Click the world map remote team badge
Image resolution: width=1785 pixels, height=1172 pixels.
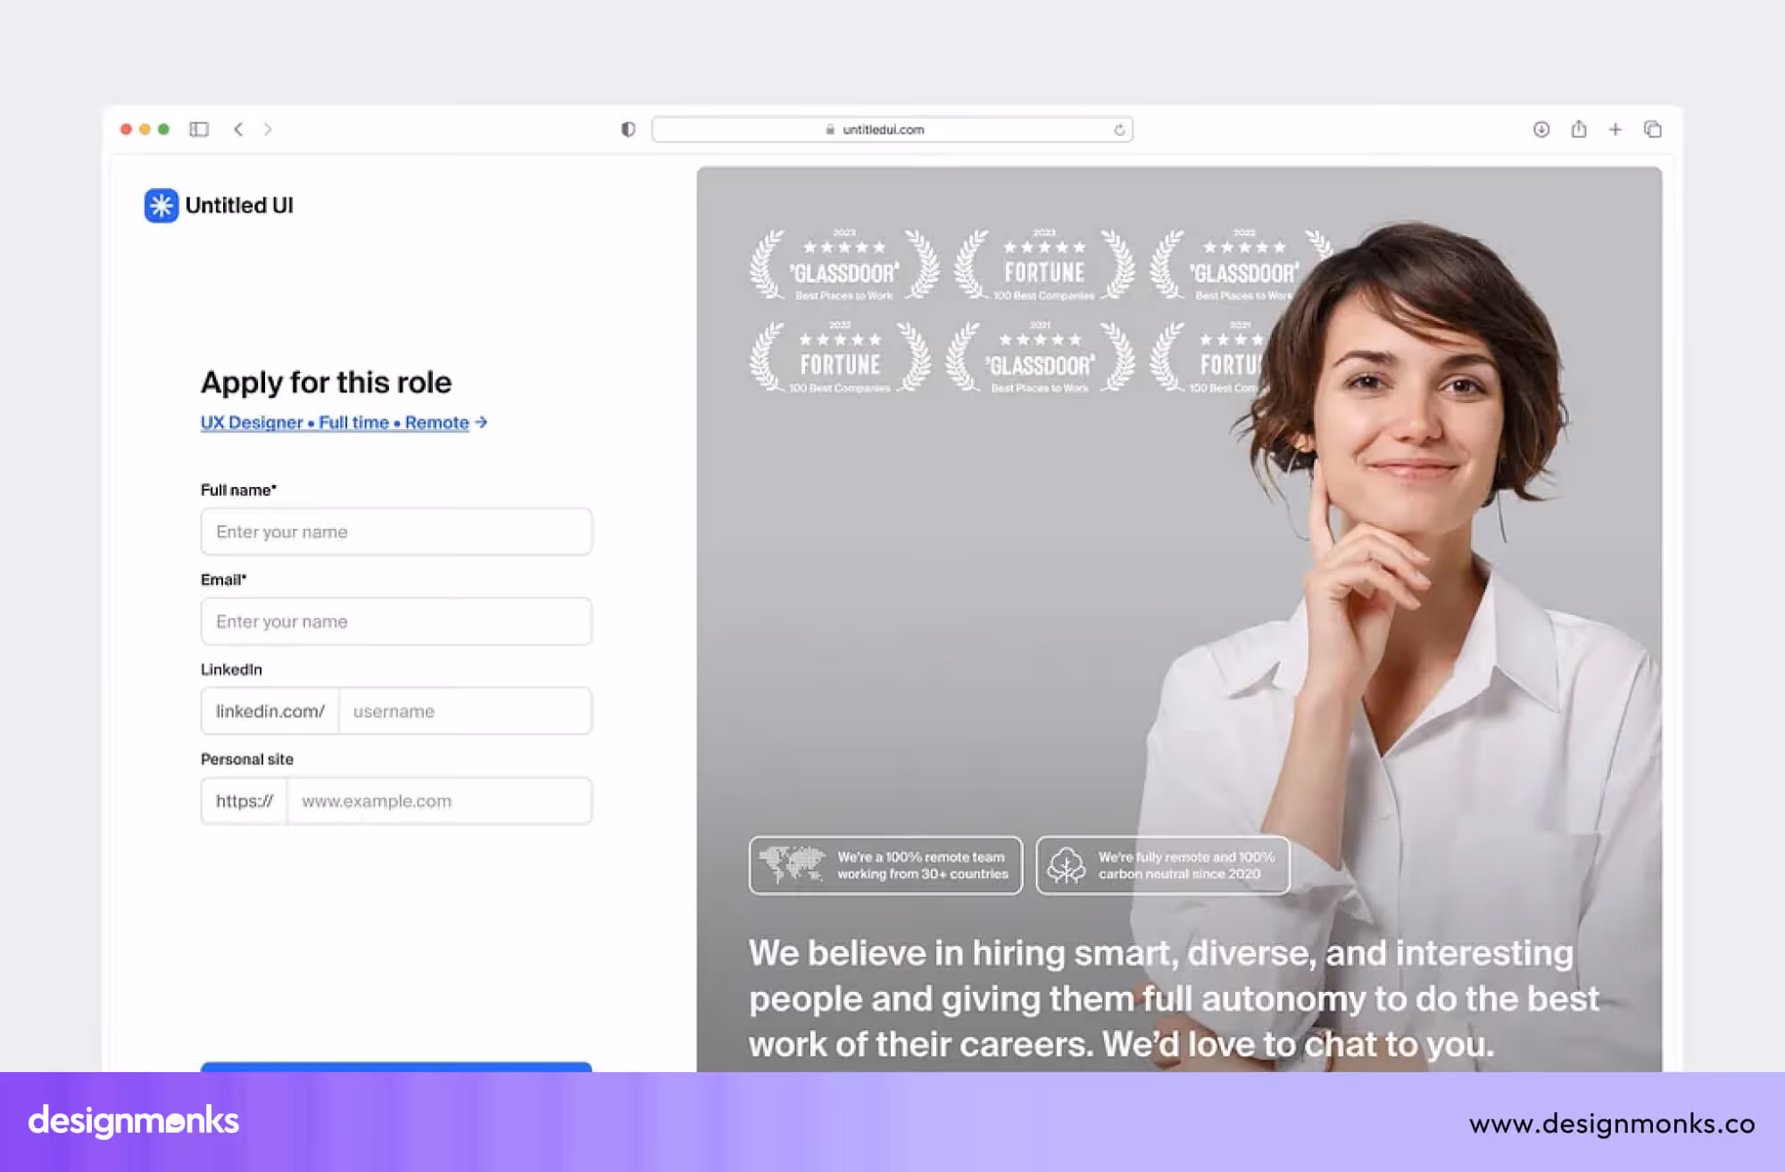pyautogui.click(x=793, y=864)
